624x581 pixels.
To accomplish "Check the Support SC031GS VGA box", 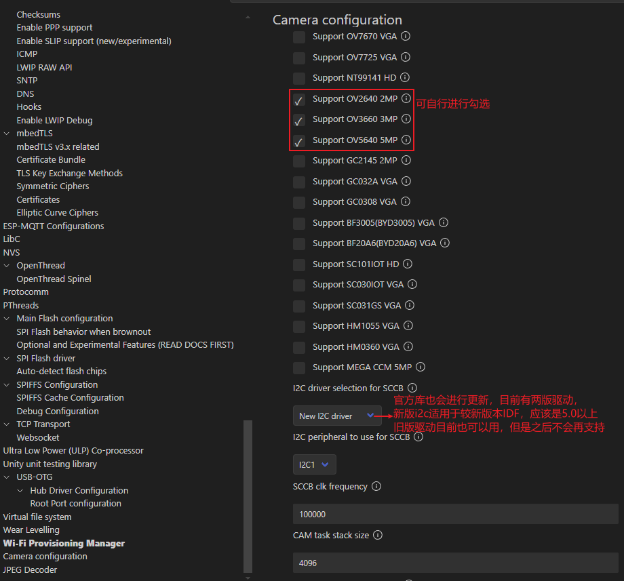I will [x=299, y=306].
